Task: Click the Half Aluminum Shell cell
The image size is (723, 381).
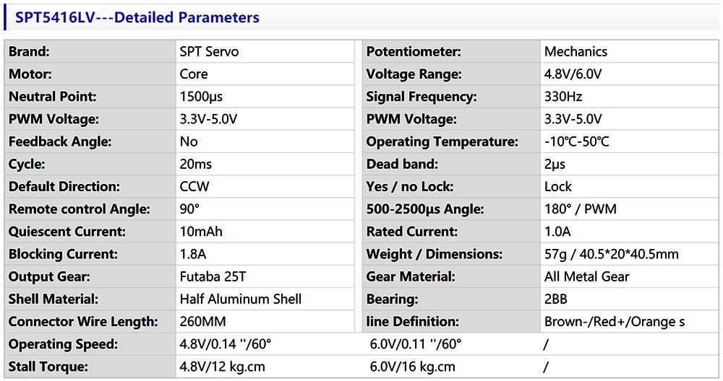Action: pos(240,299)
